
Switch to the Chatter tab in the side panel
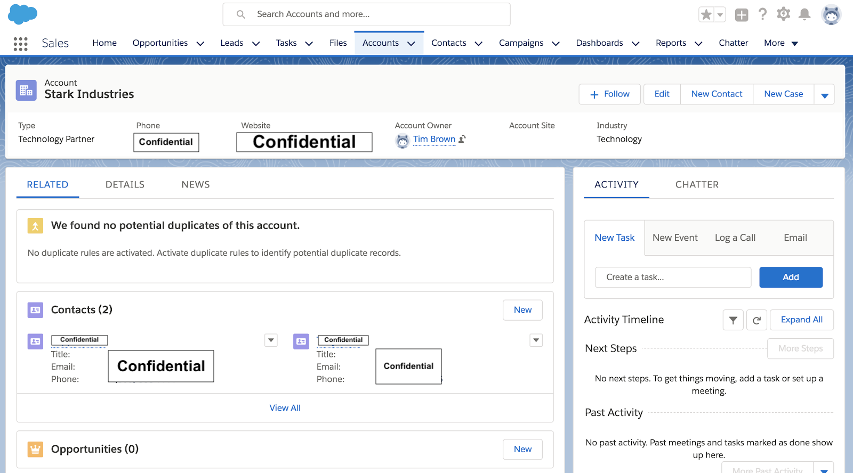[697, 185]
